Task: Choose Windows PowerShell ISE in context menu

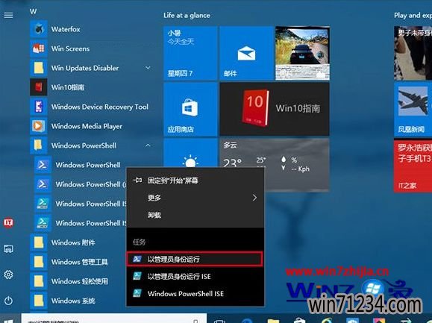Action: (195, 294)
